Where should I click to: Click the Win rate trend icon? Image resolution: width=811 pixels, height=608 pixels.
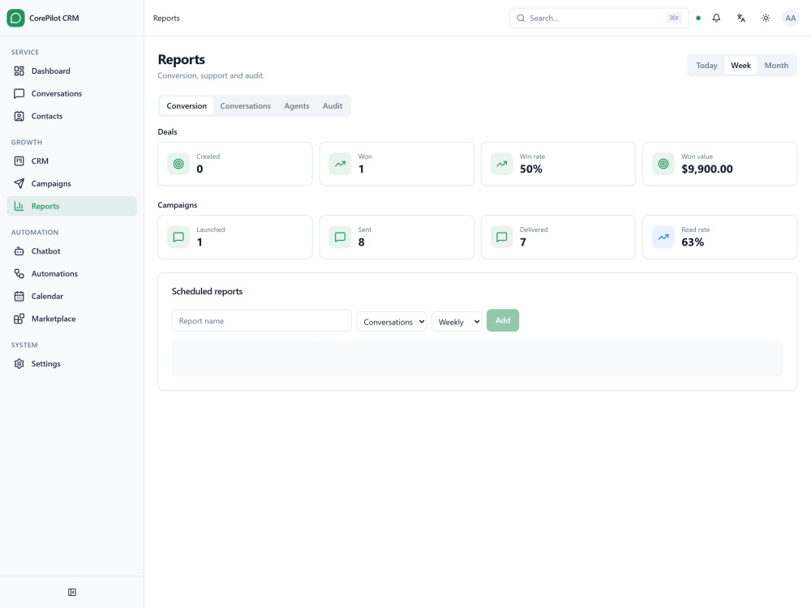coord(502,164)
